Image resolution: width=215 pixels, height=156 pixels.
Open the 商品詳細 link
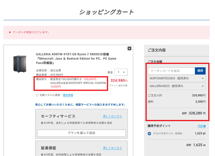point(68,95)
